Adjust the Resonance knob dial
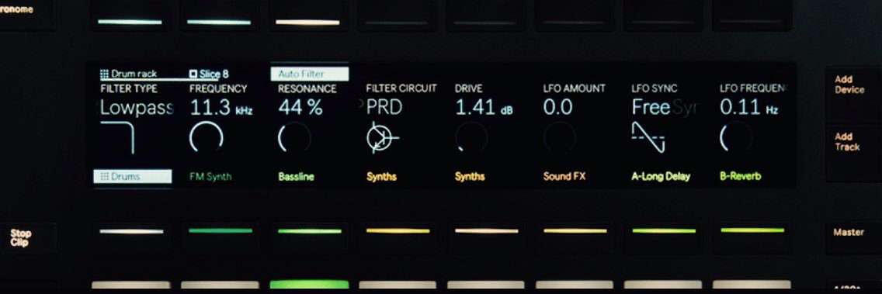The width and height of the screenshot is (882, 294). coord(295,137)
